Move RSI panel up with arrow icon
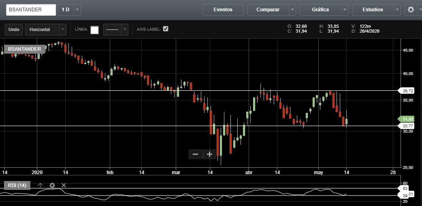 point(40,185)
